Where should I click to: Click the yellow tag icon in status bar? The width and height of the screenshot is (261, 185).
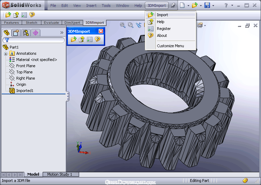coord(245,181)
